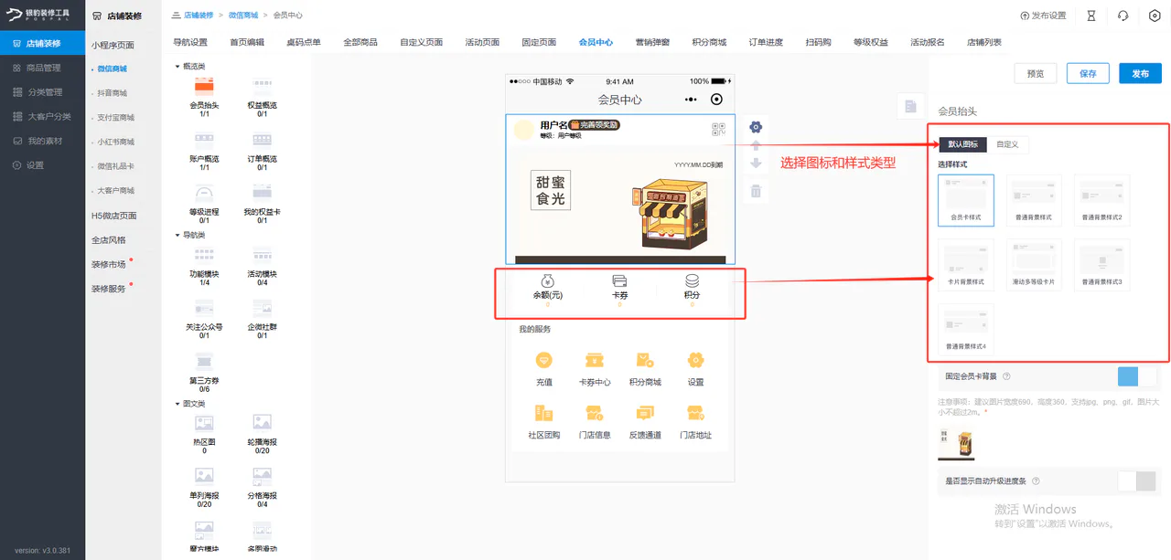Viewport: 1171px width, 560px height.
Task: Select the 自定义 icon tab
Action: click(1007, 144)
